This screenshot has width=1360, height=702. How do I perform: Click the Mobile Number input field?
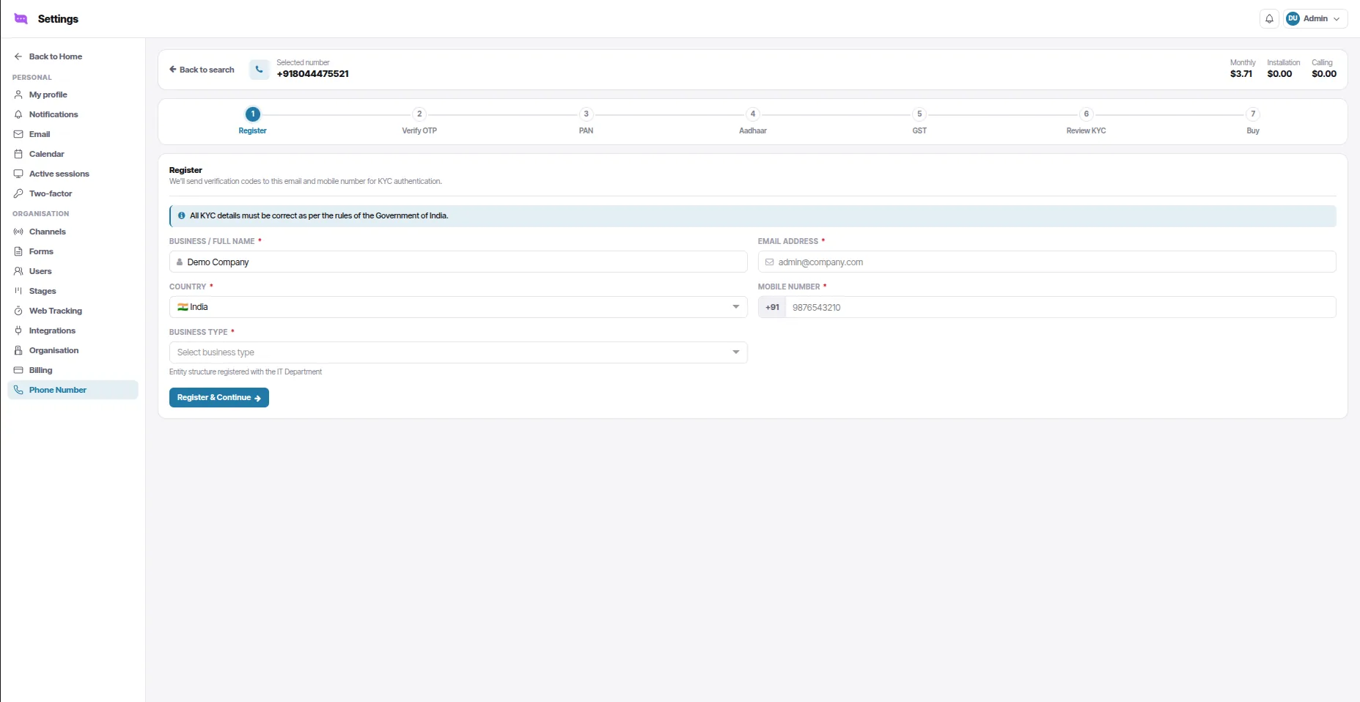tap(1060, 307)
